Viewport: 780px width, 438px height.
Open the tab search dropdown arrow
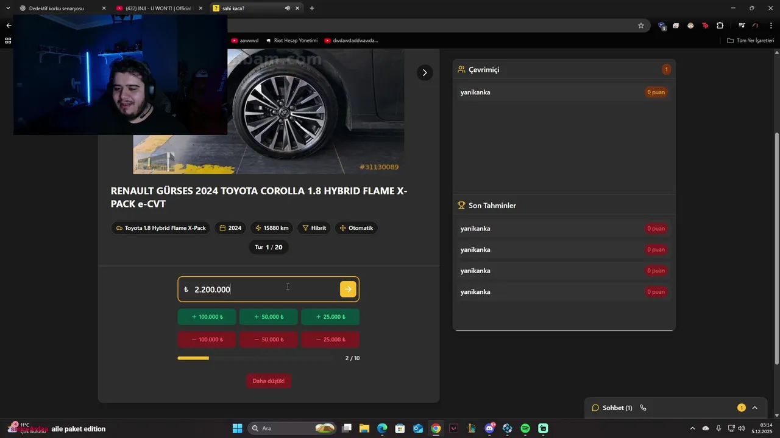coord(8,9)
